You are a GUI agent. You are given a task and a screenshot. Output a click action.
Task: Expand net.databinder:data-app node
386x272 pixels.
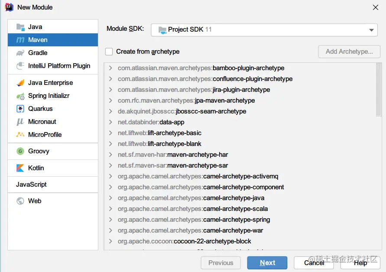[110, 122]
